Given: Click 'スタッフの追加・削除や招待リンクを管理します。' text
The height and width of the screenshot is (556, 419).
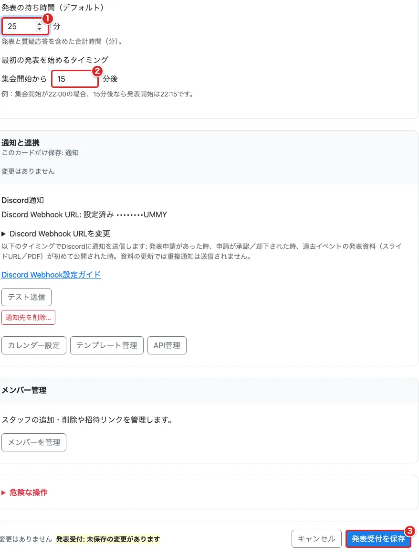Looking at the screenshot, I should click(x=87, y=420).
